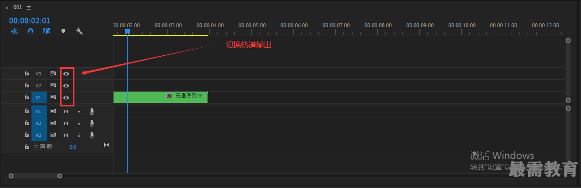Click video tracks vertical scroll top handle
Image resolution: width=581 pixels, height=188 pixels.
pyautogui.click(x=568, y=41)
